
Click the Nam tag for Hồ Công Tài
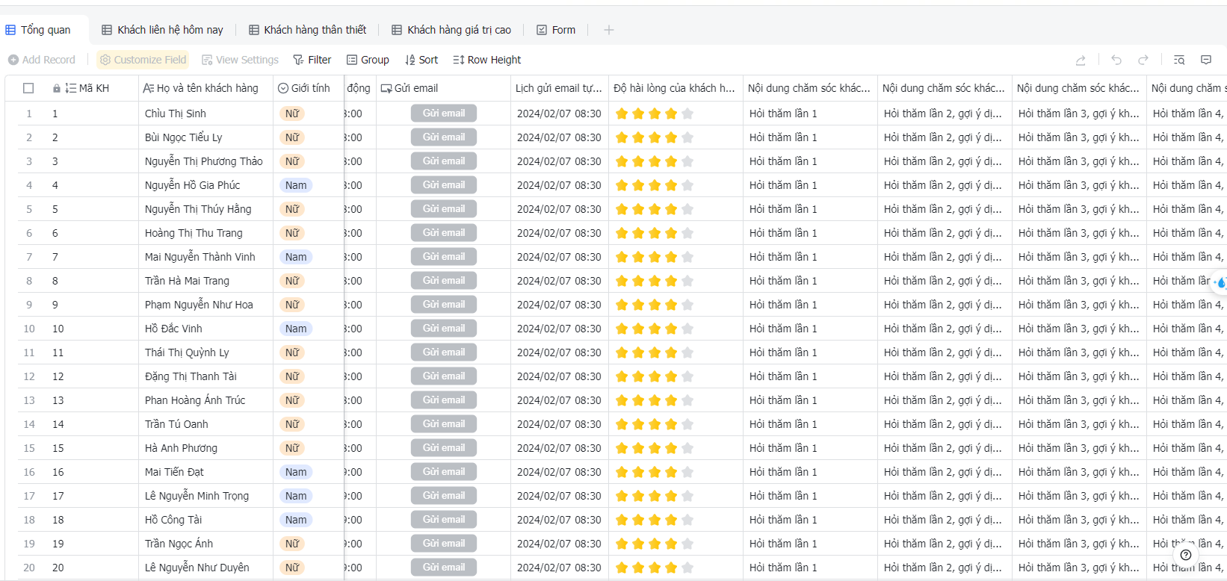(x=296, y=520)
